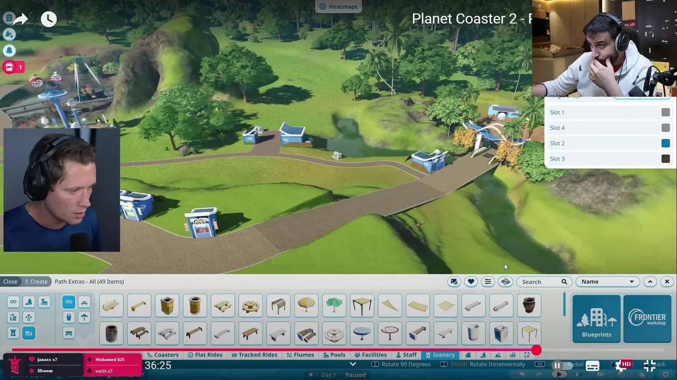Select the blue Slot 2 color swatch
Image resolution: width=677 pixels, height=380 pixels.
pyautogui.click(x=665, y=143)
